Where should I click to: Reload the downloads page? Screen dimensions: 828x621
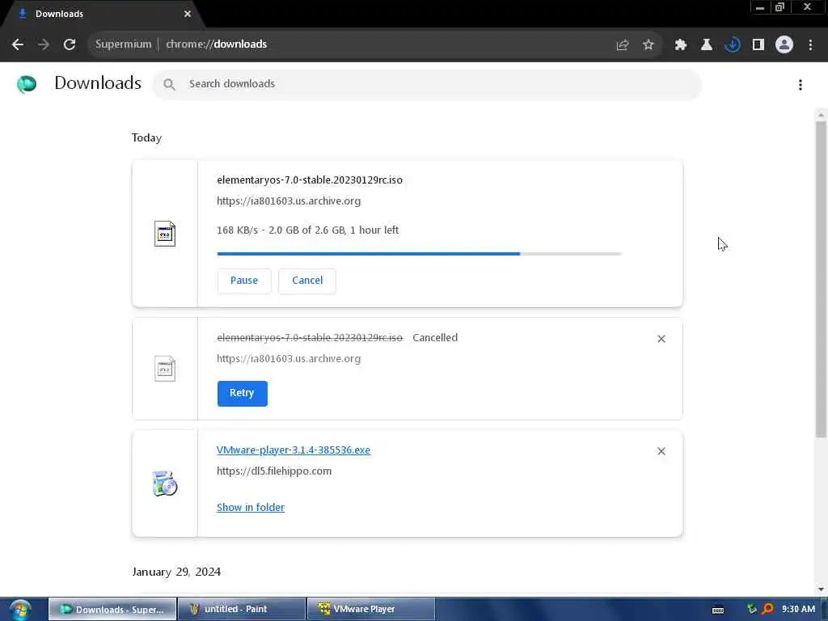[x=70, y=44]
